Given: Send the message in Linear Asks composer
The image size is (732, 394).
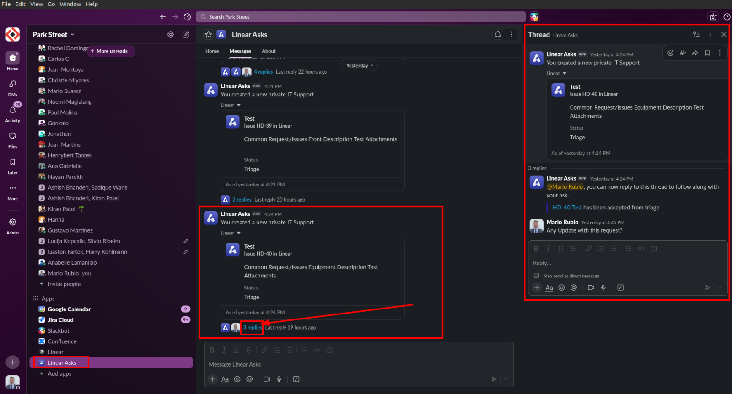Looking at the screenshot, I should point(494,379).
